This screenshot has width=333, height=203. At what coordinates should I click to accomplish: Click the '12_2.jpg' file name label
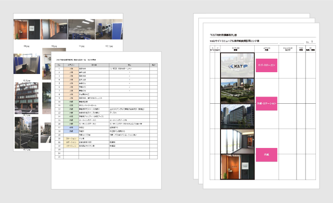point(27,81)
